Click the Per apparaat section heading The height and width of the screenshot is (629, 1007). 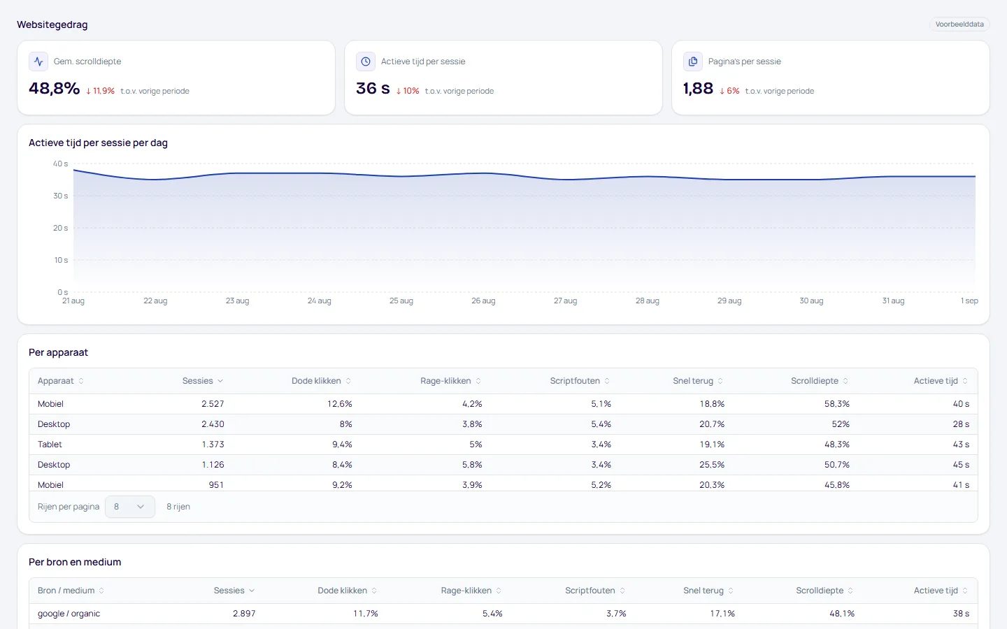click(x=58, y=352)
